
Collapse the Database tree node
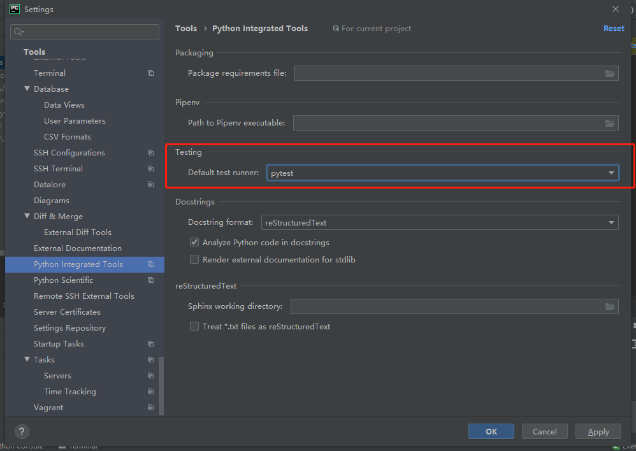pyautogui.click(x=27, y=89)
